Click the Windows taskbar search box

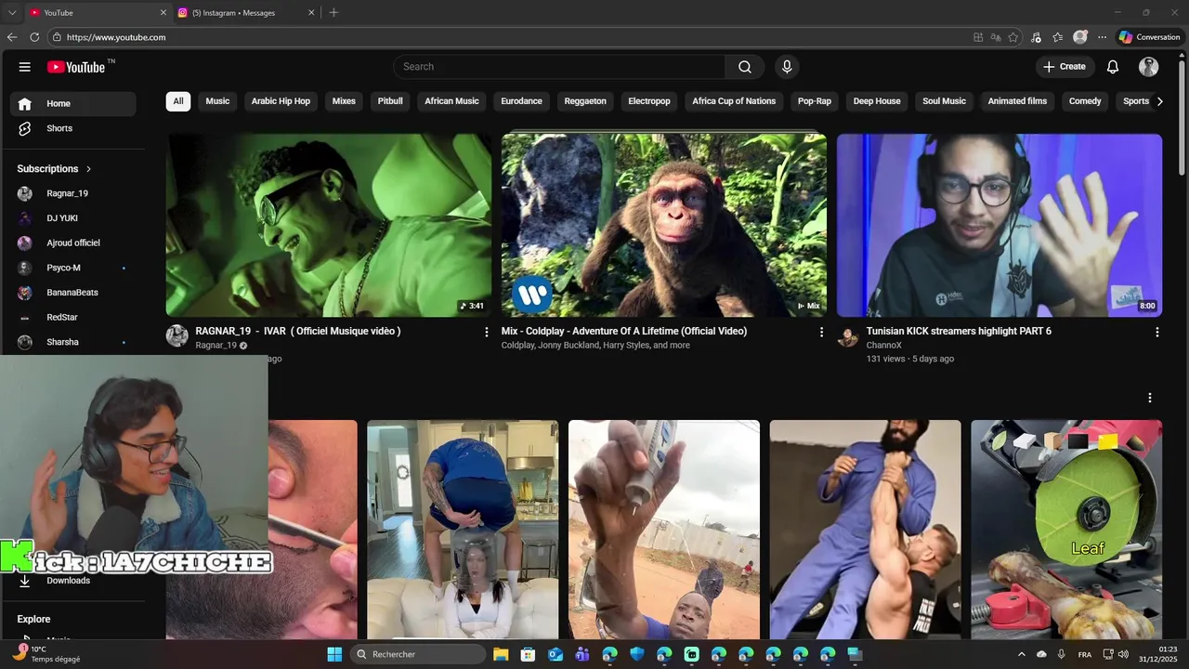(419, 654)
